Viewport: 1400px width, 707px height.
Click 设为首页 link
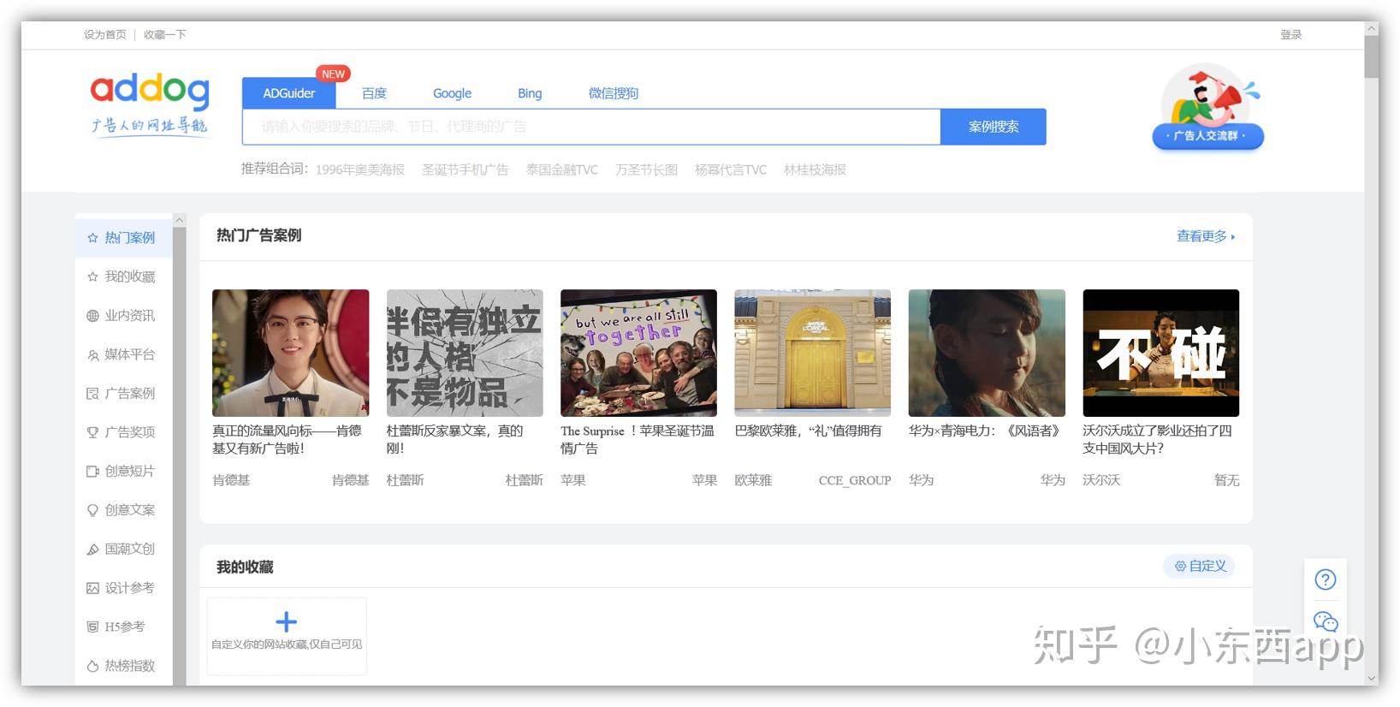[x=104, y=34]
